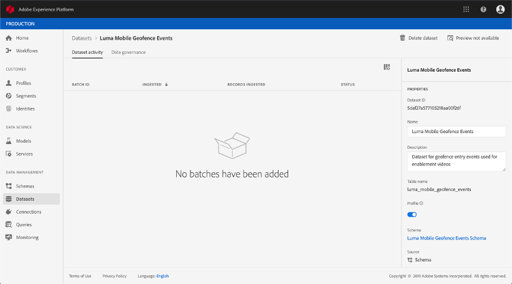Click the Identities fingerprint icon
The image size is (512, 284).
[9, 109]
